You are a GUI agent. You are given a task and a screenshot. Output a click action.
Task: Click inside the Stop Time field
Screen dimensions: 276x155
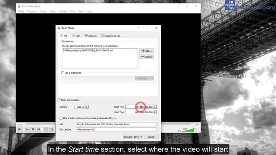click(x=139, y=112)
